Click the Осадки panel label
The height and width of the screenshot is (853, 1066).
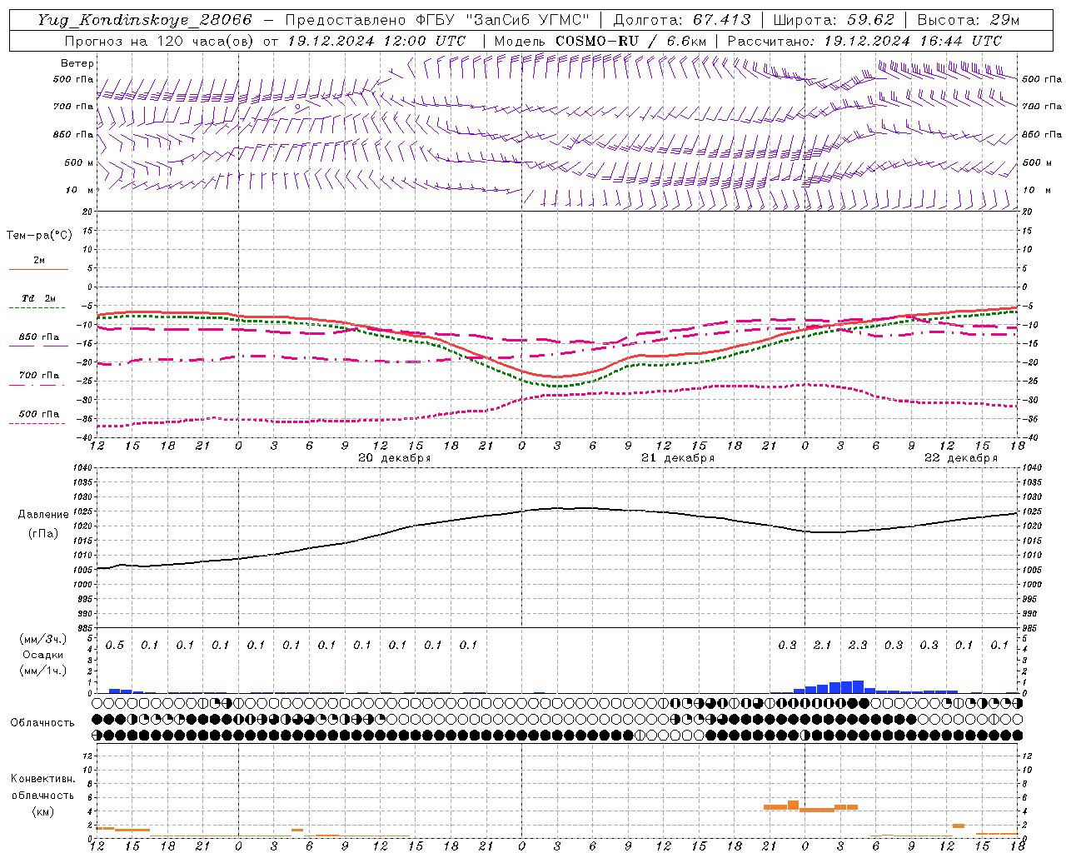point(42,655)
